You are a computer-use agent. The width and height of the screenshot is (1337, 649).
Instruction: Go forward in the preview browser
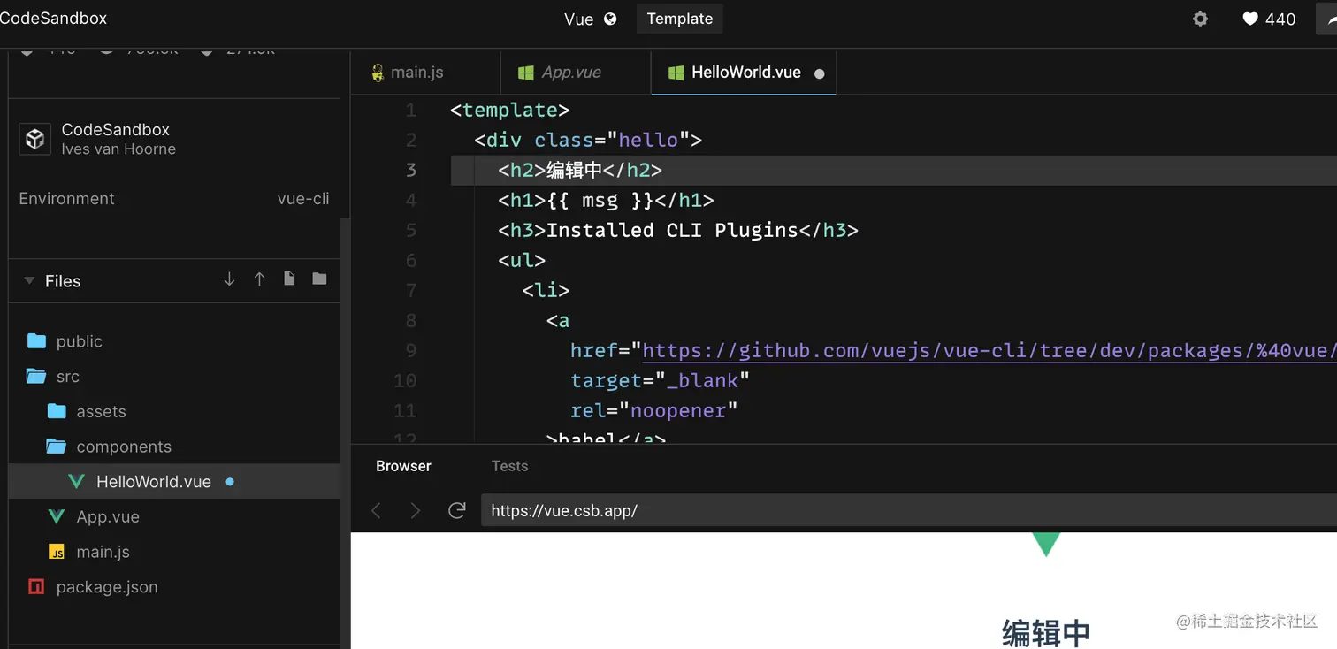(x=416, y=510)
